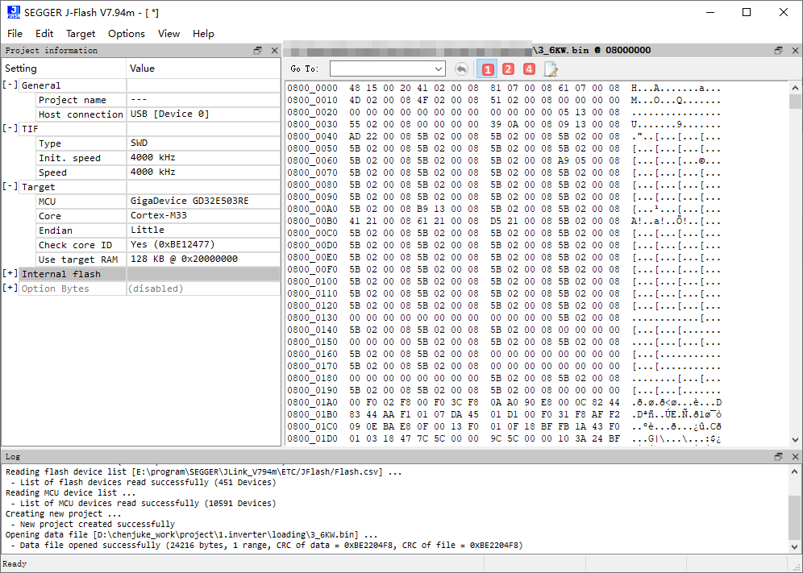803x573 pixels.
Task: Open the Help menu
Action: point(203,34)
